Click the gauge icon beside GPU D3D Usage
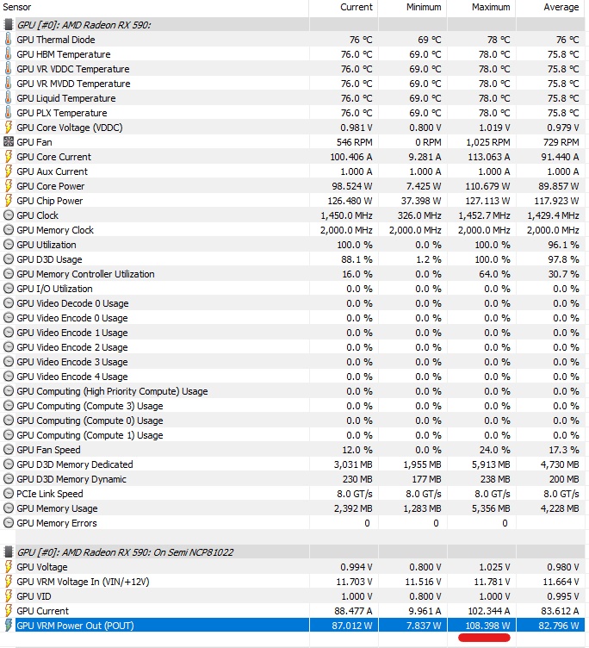This screenshot has height=648, width=589. click(x=9, y=259)
